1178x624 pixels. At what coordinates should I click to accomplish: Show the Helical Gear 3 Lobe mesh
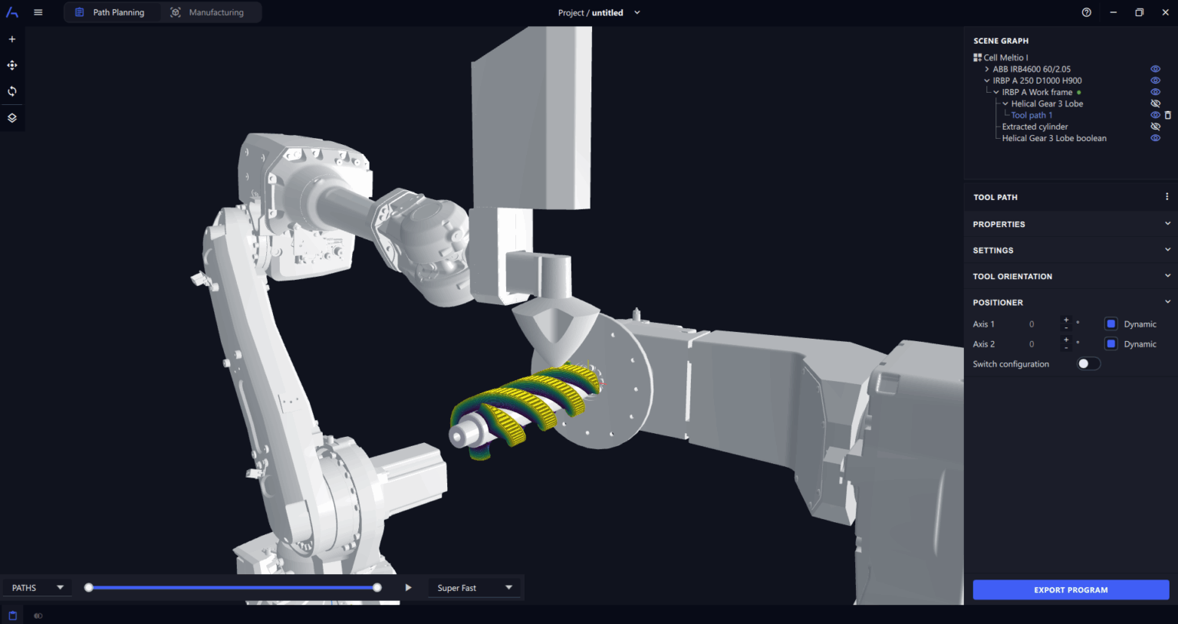(1156, 103)
